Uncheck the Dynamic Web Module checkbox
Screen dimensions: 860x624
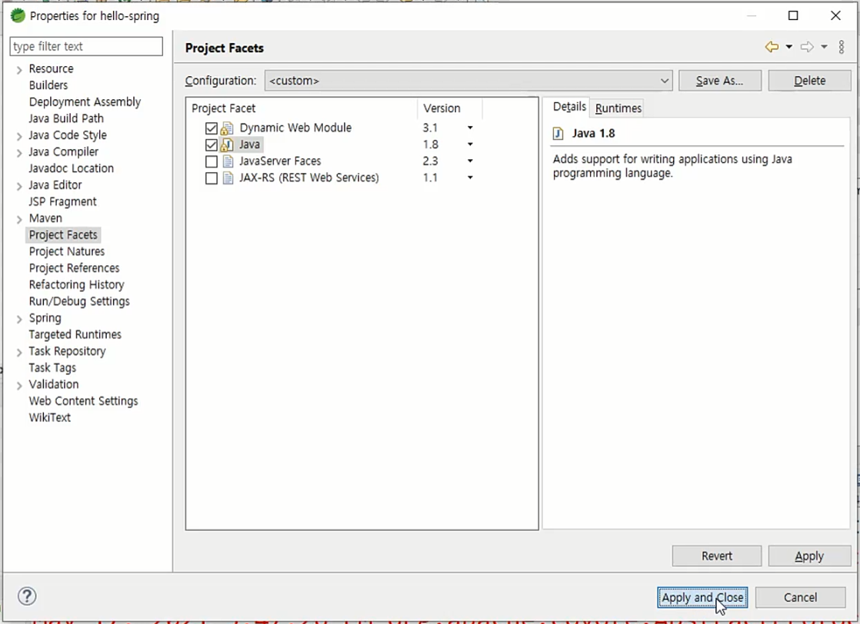coord(212,128)
